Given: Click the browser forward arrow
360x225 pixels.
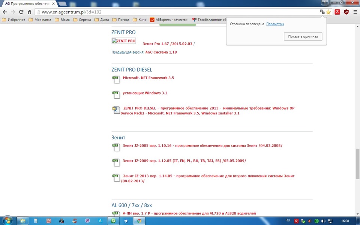Looking at the screenshot, I should (13, 12).
